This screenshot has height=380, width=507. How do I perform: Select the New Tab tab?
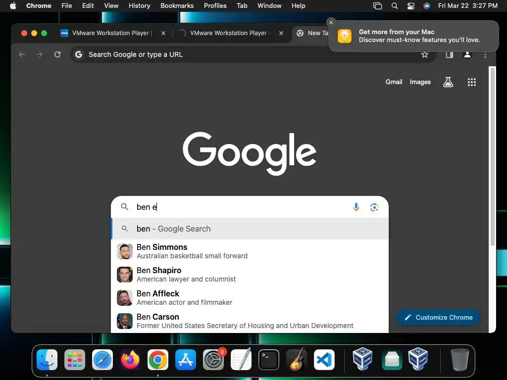point(313,33)
